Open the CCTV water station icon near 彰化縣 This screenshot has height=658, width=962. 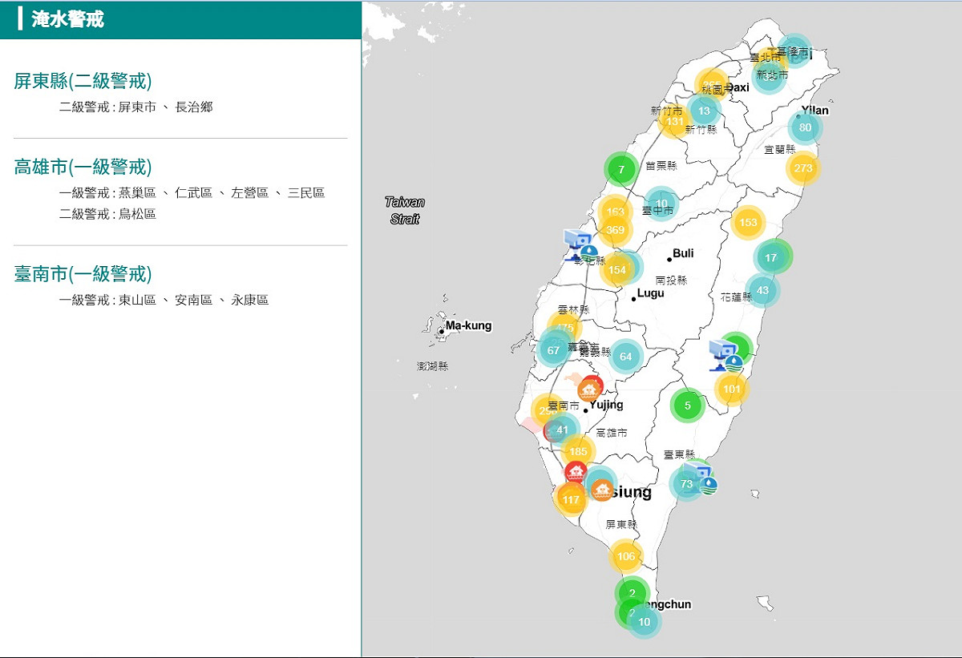click(x=580, y=244)
